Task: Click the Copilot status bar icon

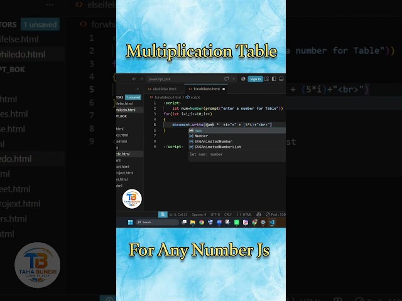Action: point(259,214)
